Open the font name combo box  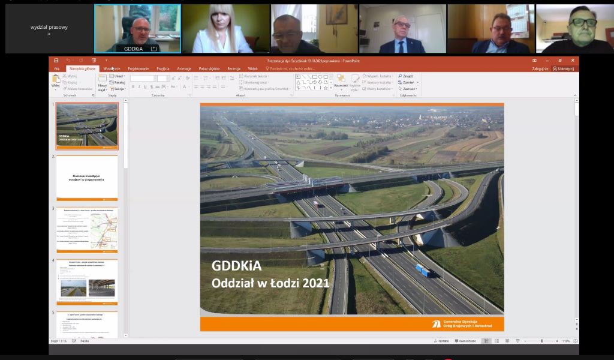pos(143,79)
